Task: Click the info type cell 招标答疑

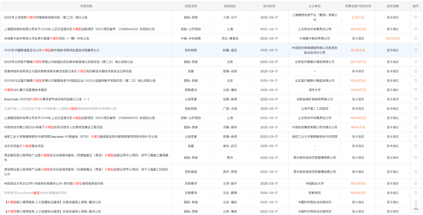Action: (x=191, y=172)
